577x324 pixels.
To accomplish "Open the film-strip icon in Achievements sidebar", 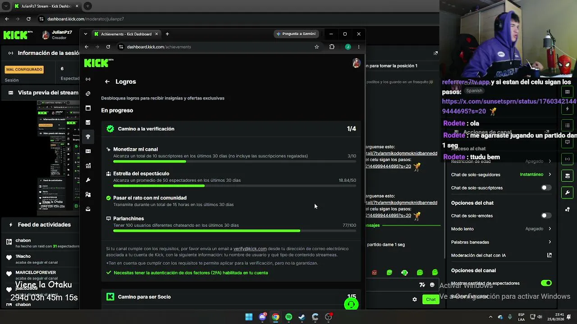I will pyautogui.click(x=88, y=151).
